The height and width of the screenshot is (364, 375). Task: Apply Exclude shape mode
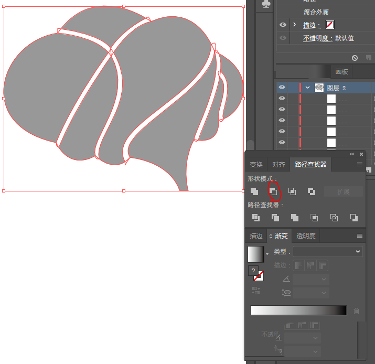(x=311, y=191)
